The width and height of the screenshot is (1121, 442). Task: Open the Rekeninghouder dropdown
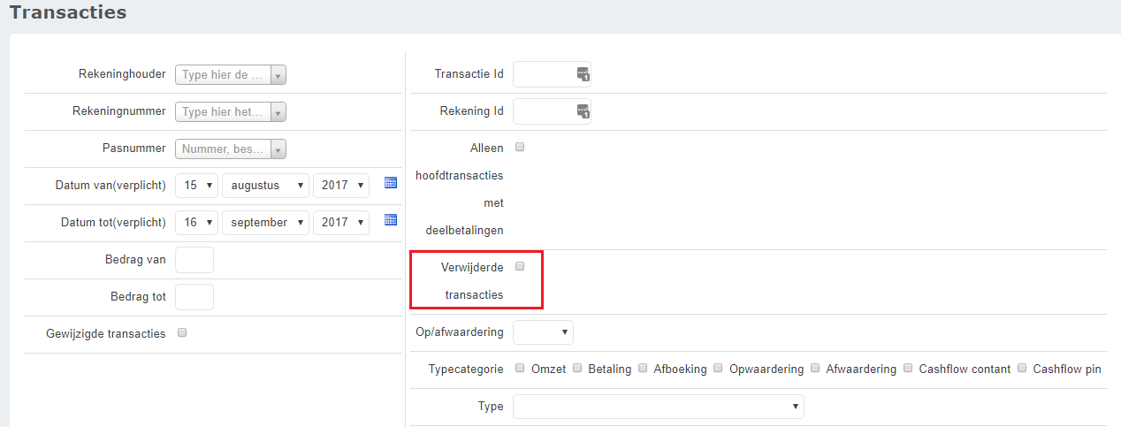click(x=278, y=75)
